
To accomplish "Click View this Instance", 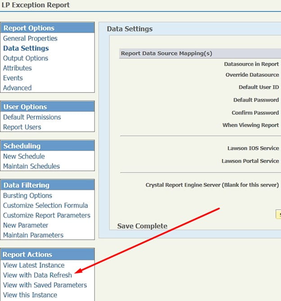I will coord(30,295).
